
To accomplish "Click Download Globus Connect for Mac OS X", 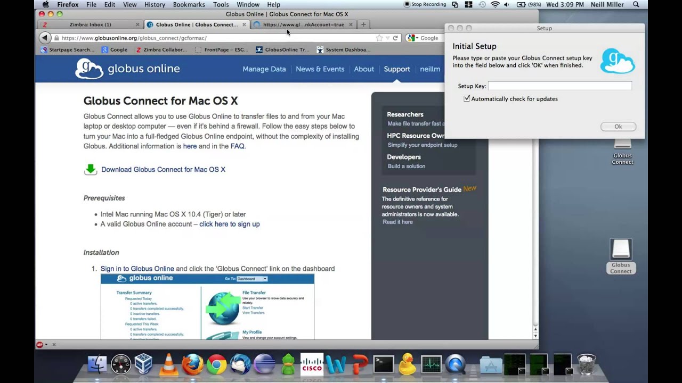I will (164, 170).
